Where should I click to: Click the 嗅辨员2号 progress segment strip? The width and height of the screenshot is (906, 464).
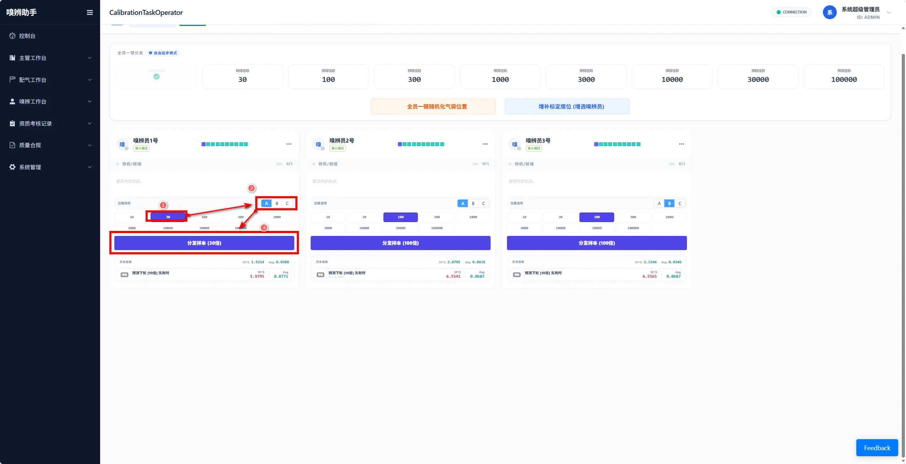pyautogui.click(x=421, y=144)
